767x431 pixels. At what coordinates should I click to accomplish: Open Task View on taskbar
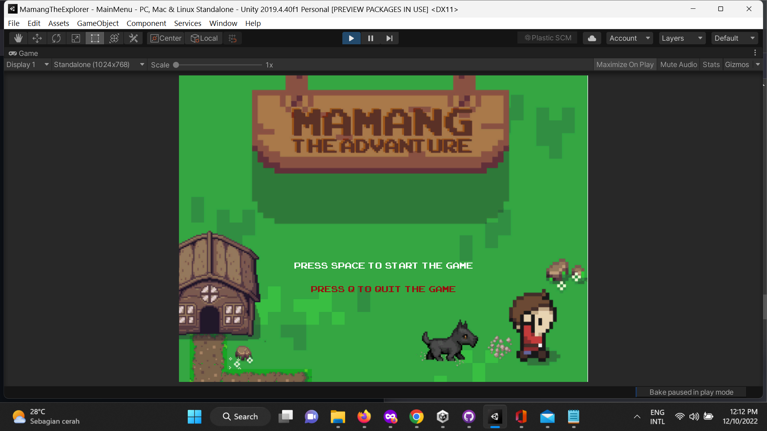[x=285, y=417]
